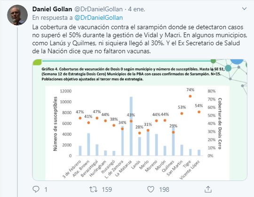
Task: Open Daniel Gollan's profile picture
Action: pyautogui.click(x=17, y=15)
